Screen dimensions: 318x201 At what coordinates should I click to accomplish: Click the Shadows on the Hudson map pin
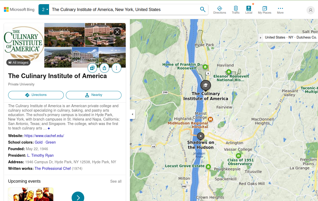(201, 136)
